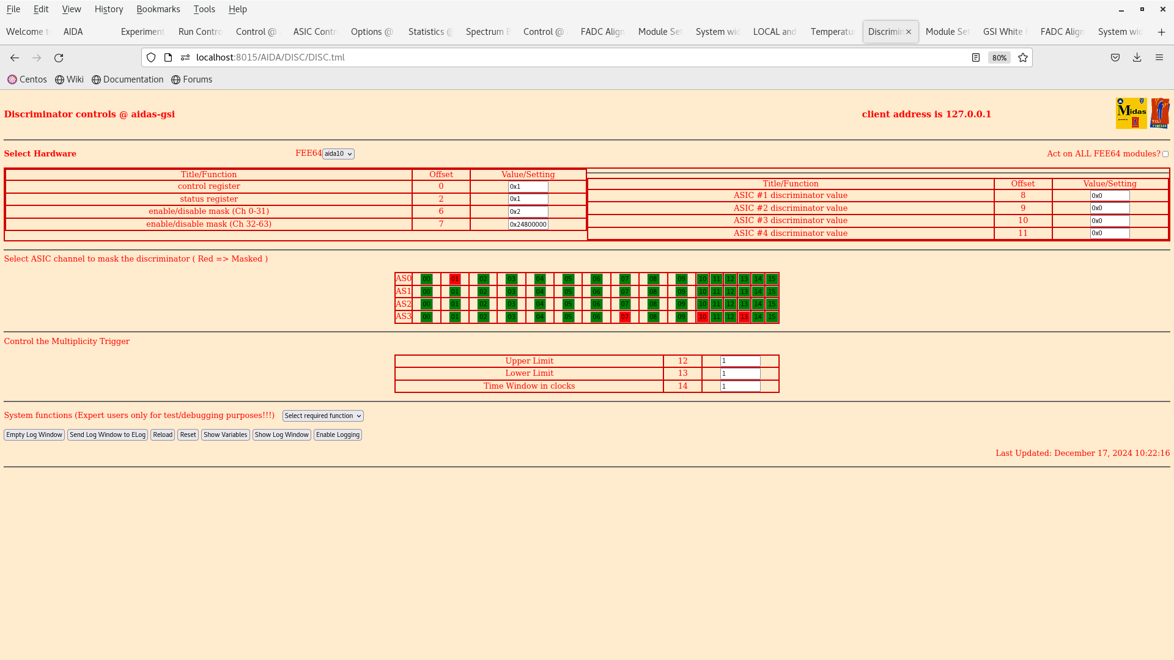This screenshot has width=1174, height=660.
Task: Toggle reader view in the address bar
Action: click(x=976, y=57)
